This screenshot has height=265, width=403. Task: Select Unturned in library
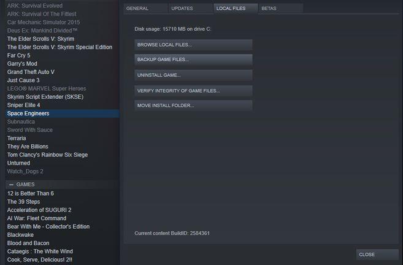pyautogui.click(x=18, y=163)
